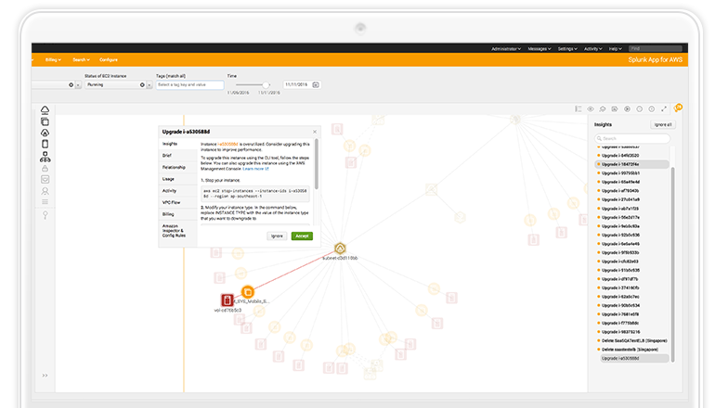Click the tablet-shaped icon in sidebar
715x408 pixels.
[45, 144]
